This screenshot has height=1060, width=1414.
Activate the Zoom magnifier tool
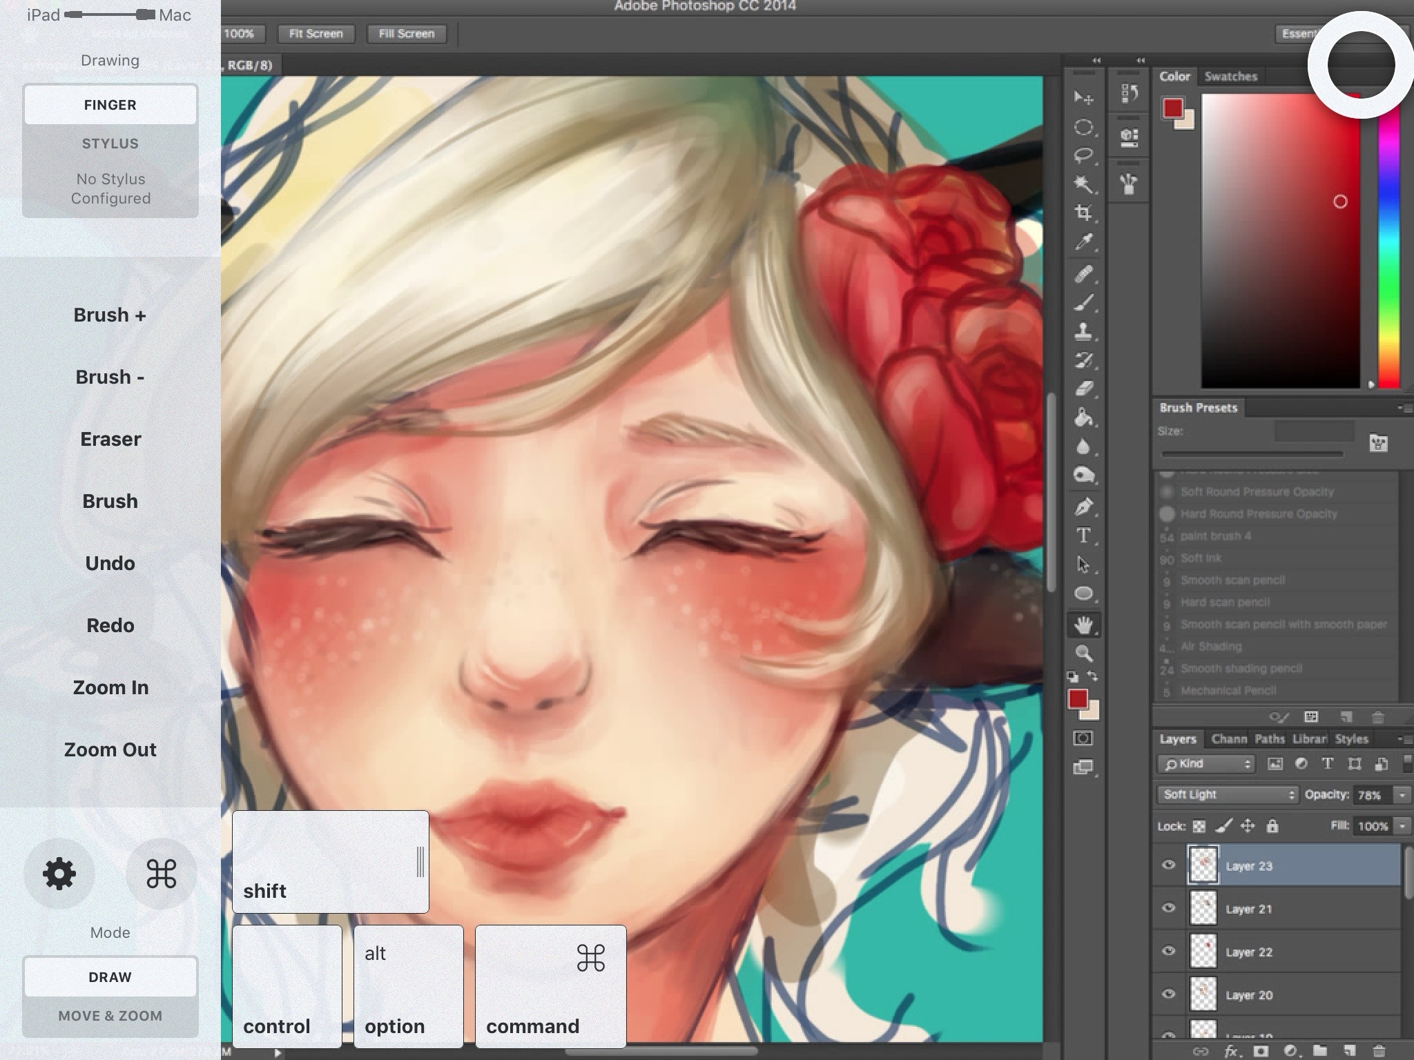[x=1083, y=653]
